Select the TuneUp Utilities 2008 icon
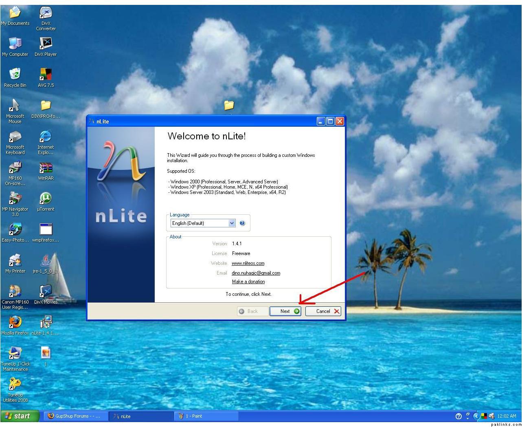This screenshot has width=522, height=427. pos(15,384)
